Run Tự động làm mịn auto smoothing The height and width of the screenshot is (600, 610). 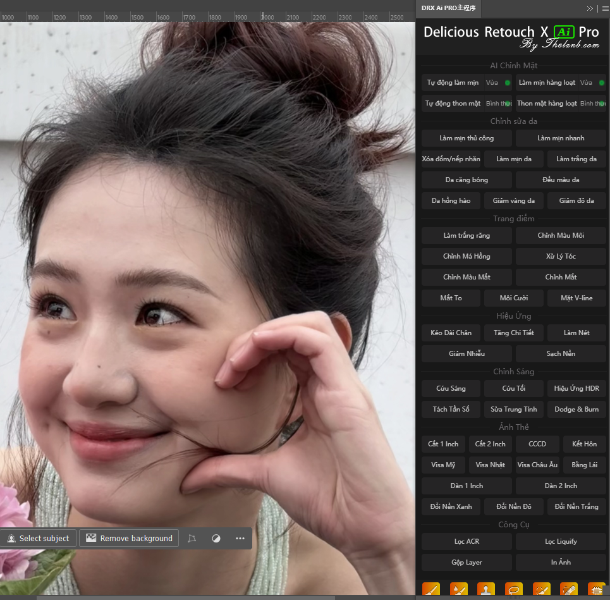[453, 82]
